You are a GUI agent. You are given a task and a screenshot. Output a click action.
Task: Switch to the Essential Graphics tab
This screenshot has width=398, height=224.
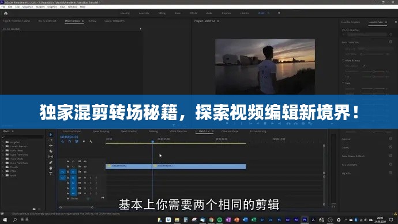pyautogui.click(x=351, y=23)
